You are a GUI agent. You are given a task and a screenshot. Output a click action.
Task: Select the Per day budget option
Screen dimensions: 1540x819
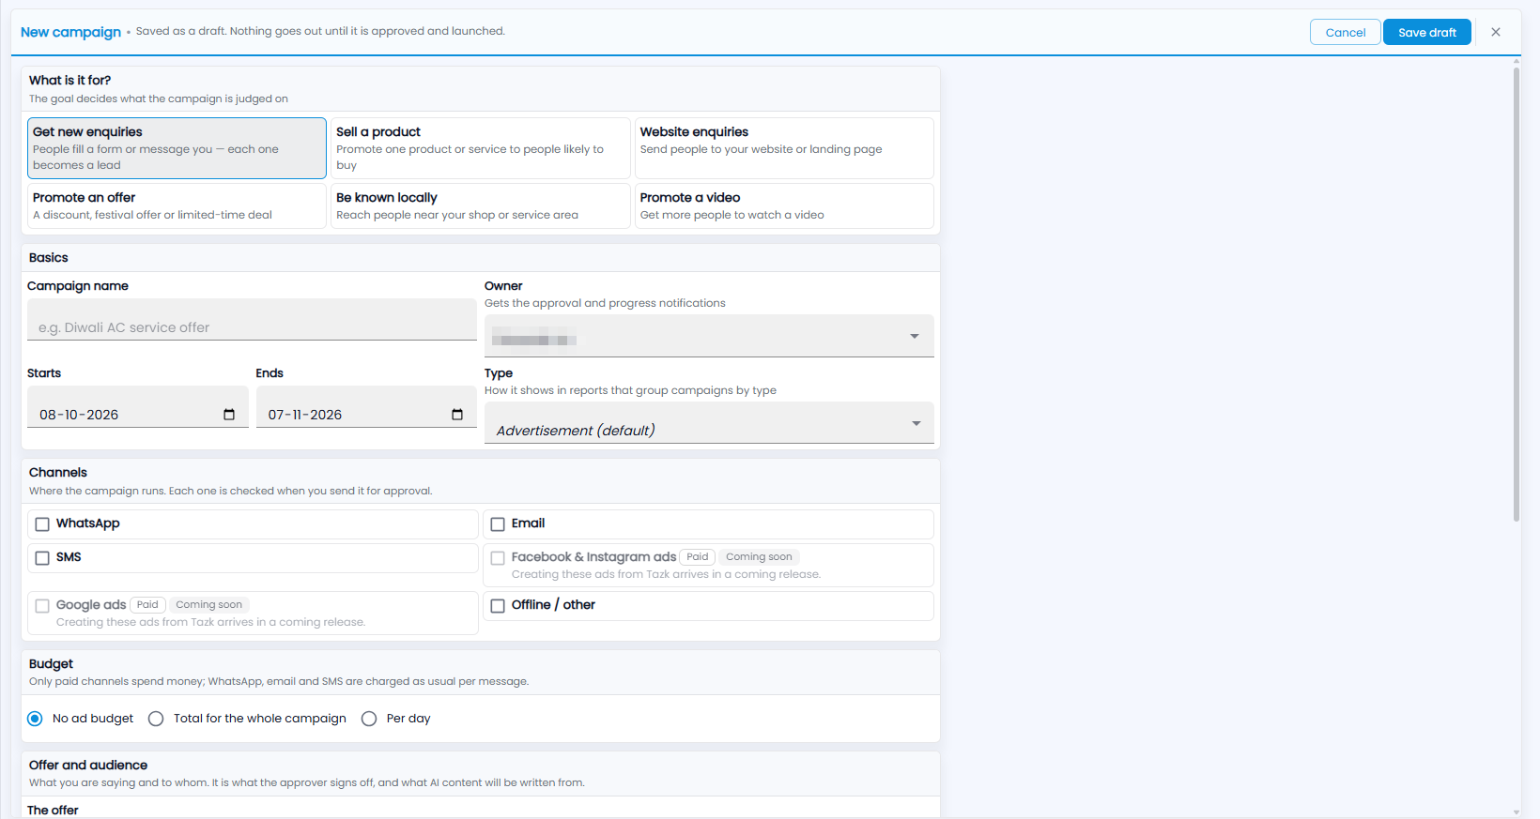(x=369, y=719)
